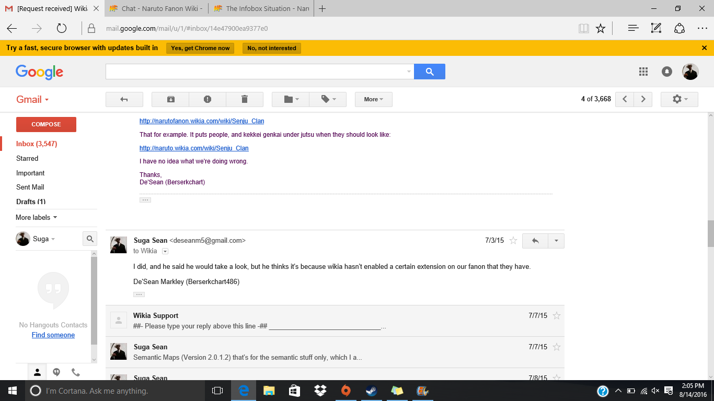Expand the Wikia Support collapsed message
This screenshot has height=401, width=714.
(x=335, y=321)
